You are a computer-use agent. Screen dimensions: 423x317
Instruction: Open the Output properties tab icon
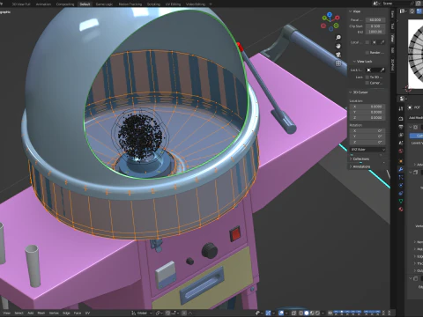pyautogui.click(x=401, y=127)
